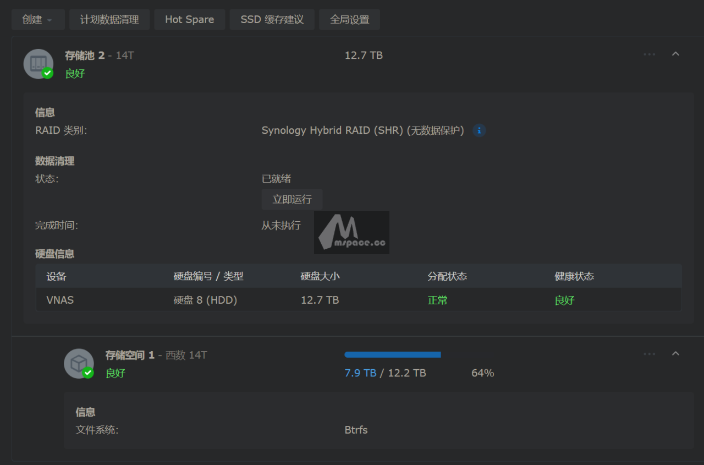704x465 pixels.
Task: Click the 7.9 TB used space value
Action: pyautogui.click(x=361, y=373)
